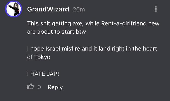The image size is (170, 101).
Task: Show comment actions using the dots icon
Action: coord(156,9)
